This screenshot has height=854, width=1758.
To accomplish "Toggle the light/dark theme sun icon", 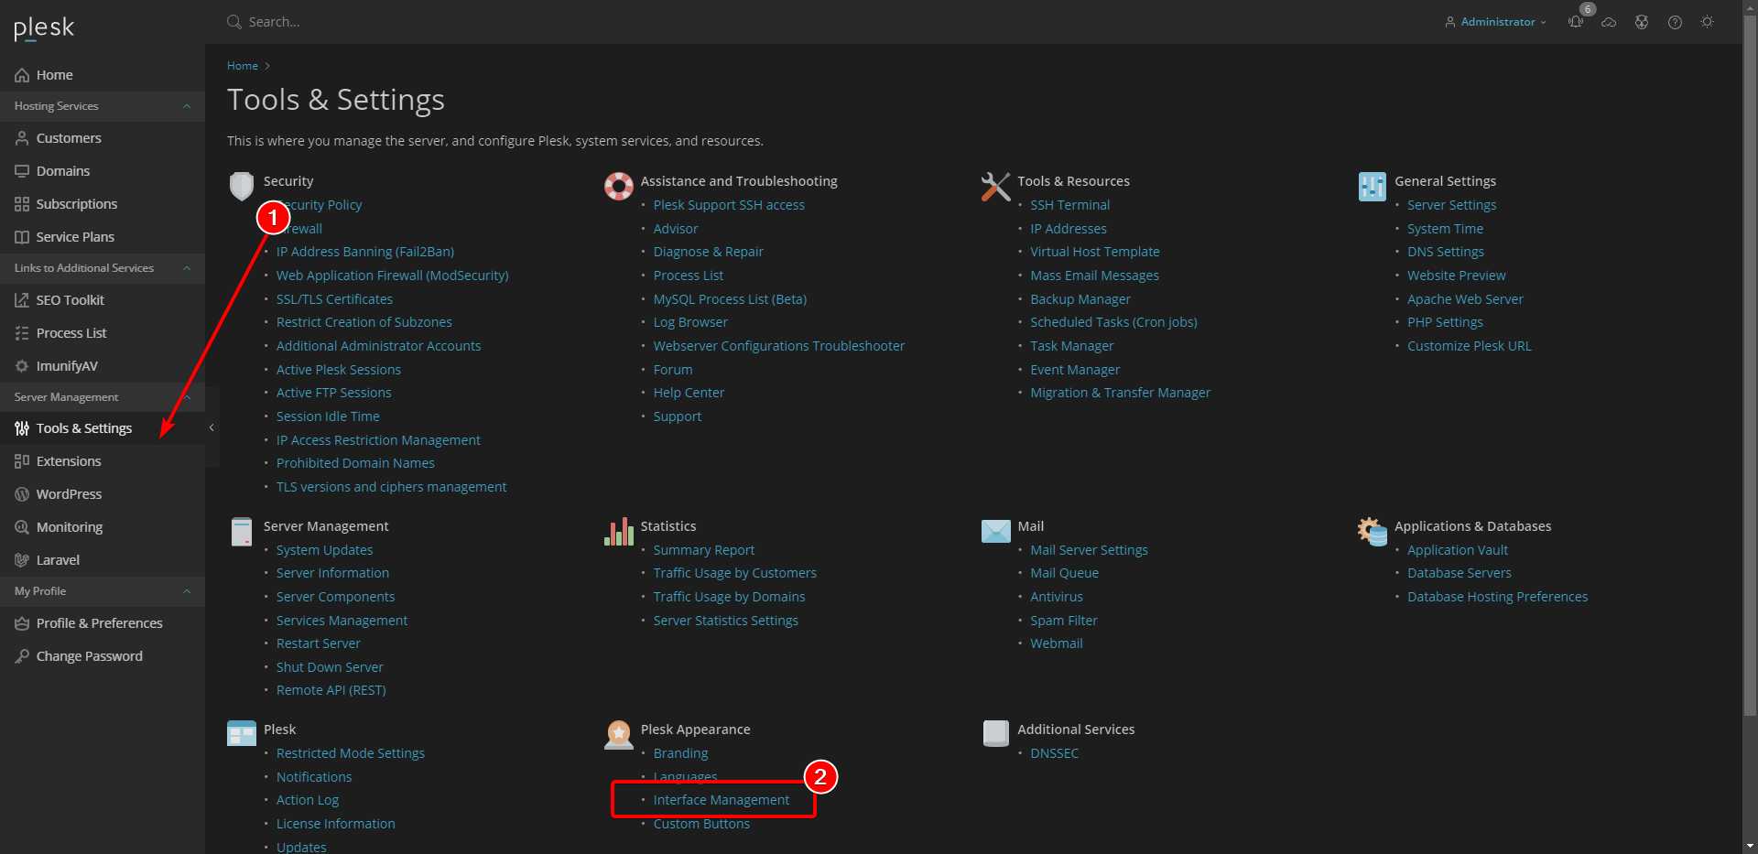I will tap(1708, 22).
